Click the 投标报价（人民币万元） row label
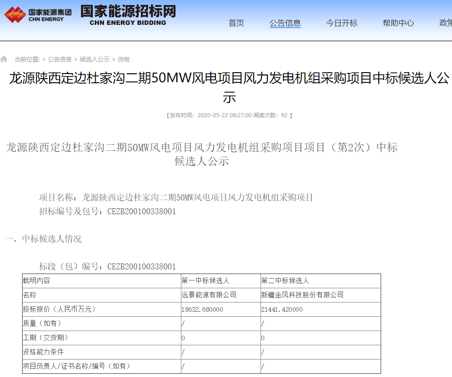The height and width of the screenshot is (377, 452). coord(102,309)
